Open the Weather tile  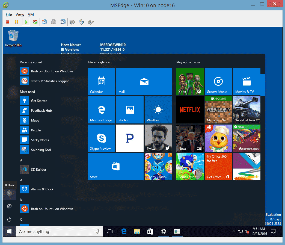tap(158, 110)
